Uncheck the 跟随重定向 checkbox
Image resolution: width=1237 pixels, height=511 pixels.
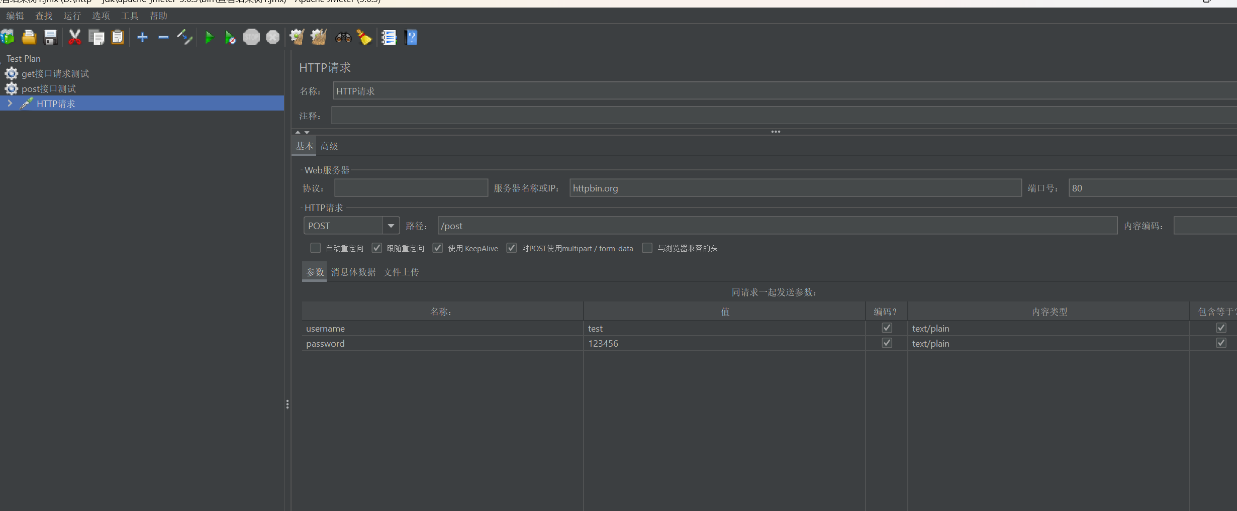(x=376, y=248)
